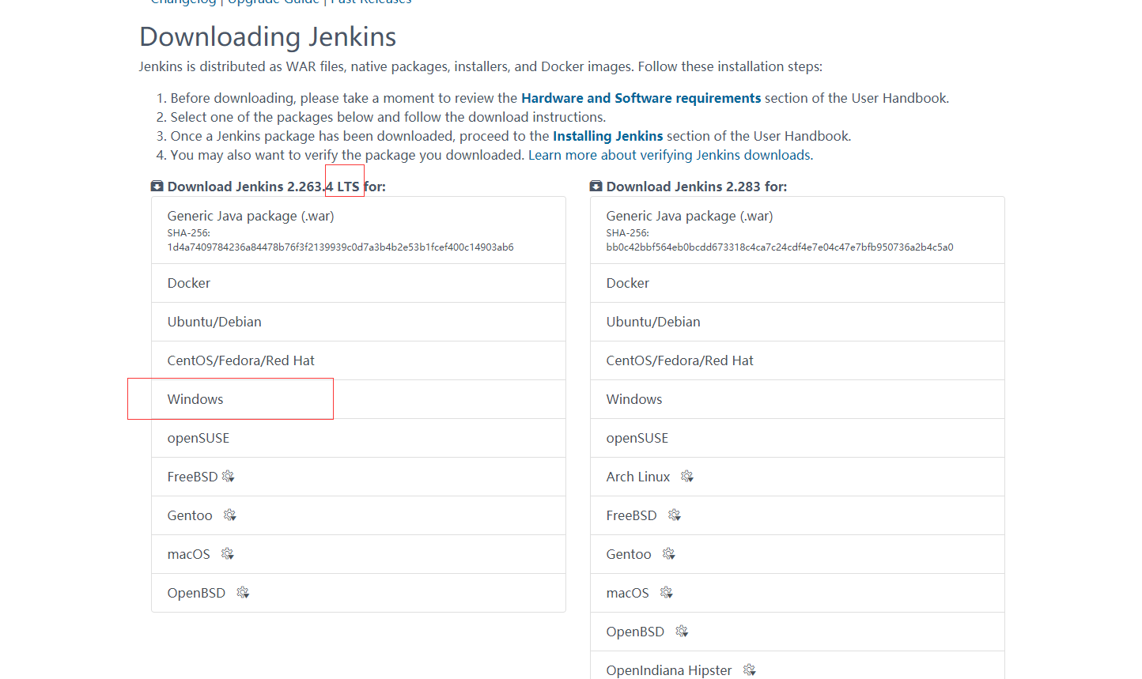Image resolution: width=1142 pixels, height=679 pixels.
Task: Select Ubuntu/Debian under Jenkins 2.263.4 LTS
Action: pos(358,322)
